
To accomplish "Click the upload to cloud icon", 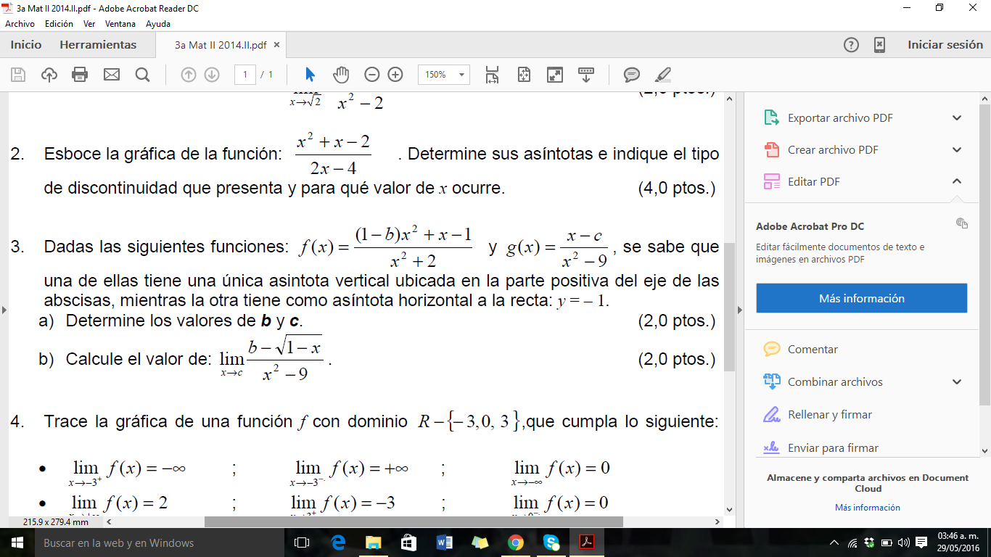I will coord(49,75).
